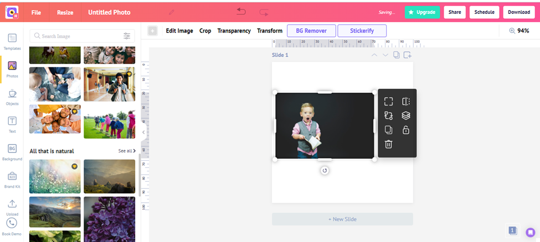Open the Brand Kit sidebar panel
540x242 pixels.
tap(12, 180)
